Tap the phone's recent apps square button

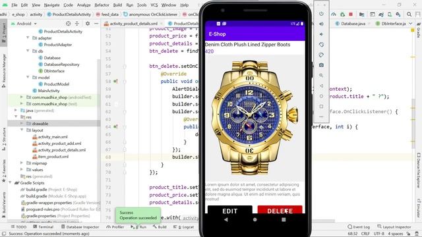(x=284, y=219)
